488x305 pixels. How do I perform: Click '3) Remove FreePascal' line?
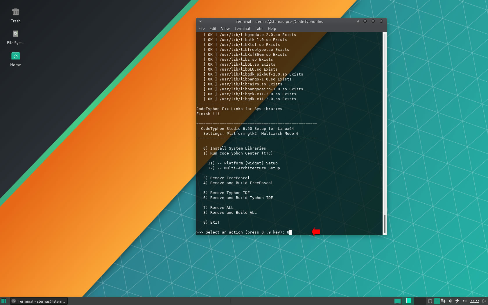pos(227,178)
